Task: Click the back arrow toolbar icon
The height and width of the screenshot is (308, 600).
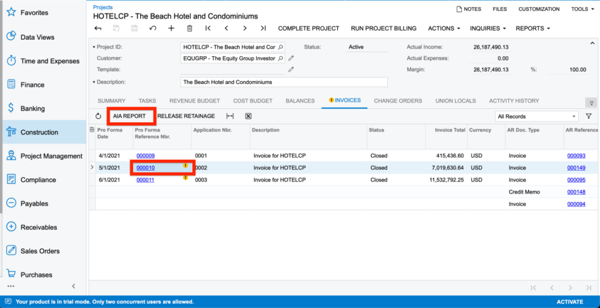Action: [98, 28]
